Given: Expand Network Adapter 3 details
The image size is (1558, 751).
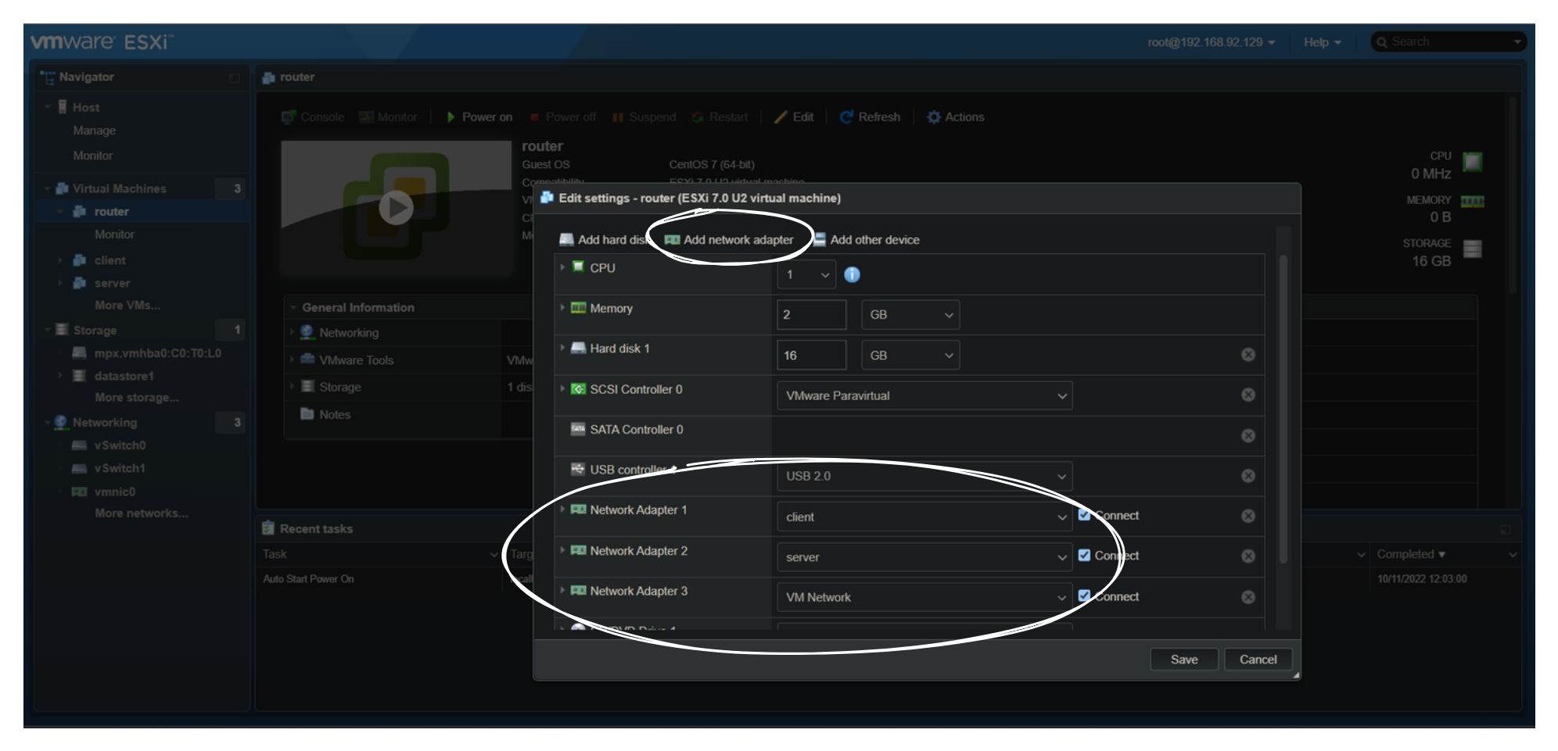Looking at the screenshot, I should [x=562, y=591].
